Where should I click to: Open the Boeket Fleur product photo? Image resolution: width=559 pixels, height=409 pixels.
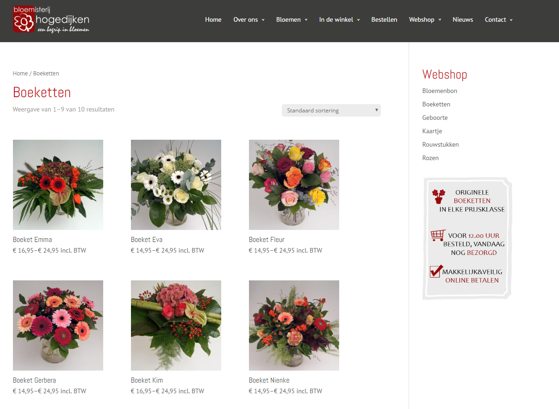[294, 185]
